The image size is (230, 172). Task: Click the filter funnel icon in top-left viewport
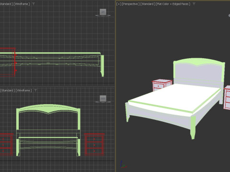coord(34,4)
